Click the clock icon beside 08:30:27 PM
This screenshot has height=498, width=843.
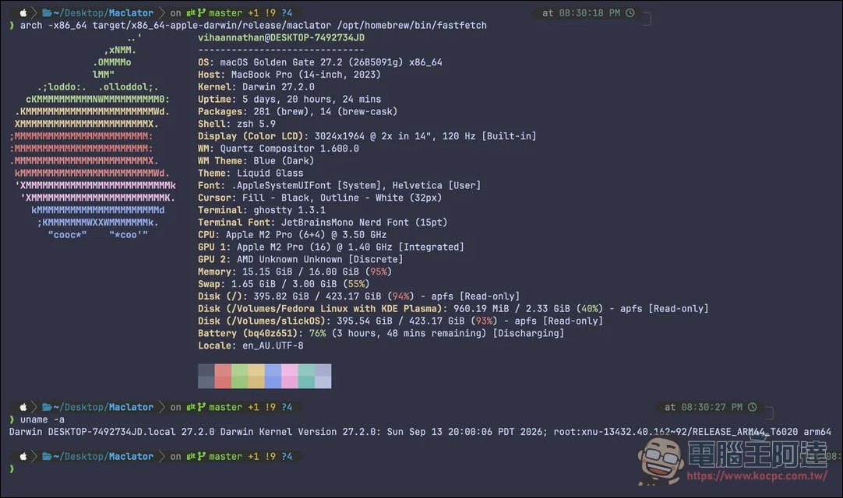(752, 407)
